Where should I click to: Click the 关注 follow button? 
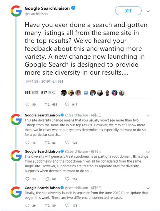coord(128,11)
